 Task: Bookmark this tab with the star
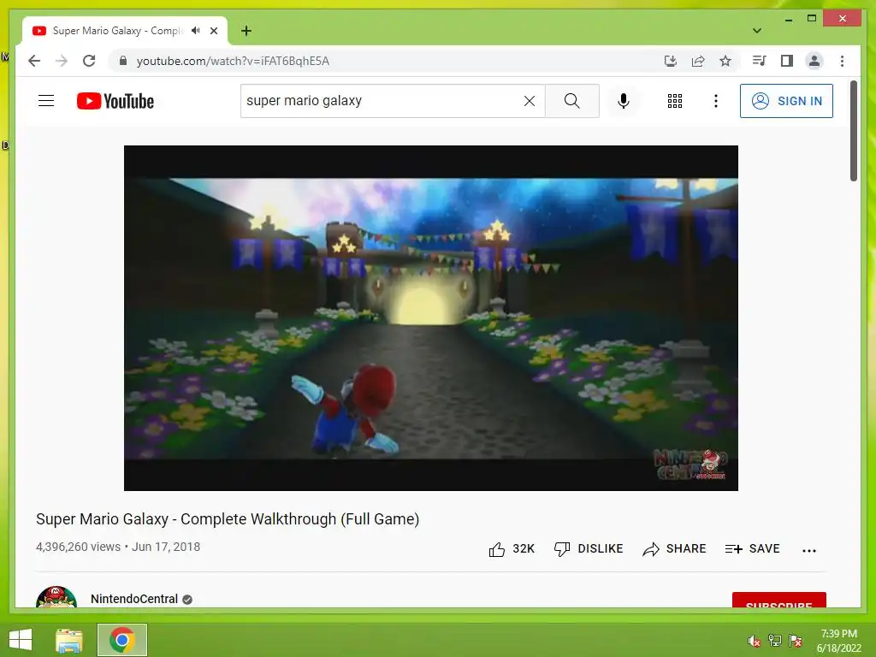pos(725,61)
